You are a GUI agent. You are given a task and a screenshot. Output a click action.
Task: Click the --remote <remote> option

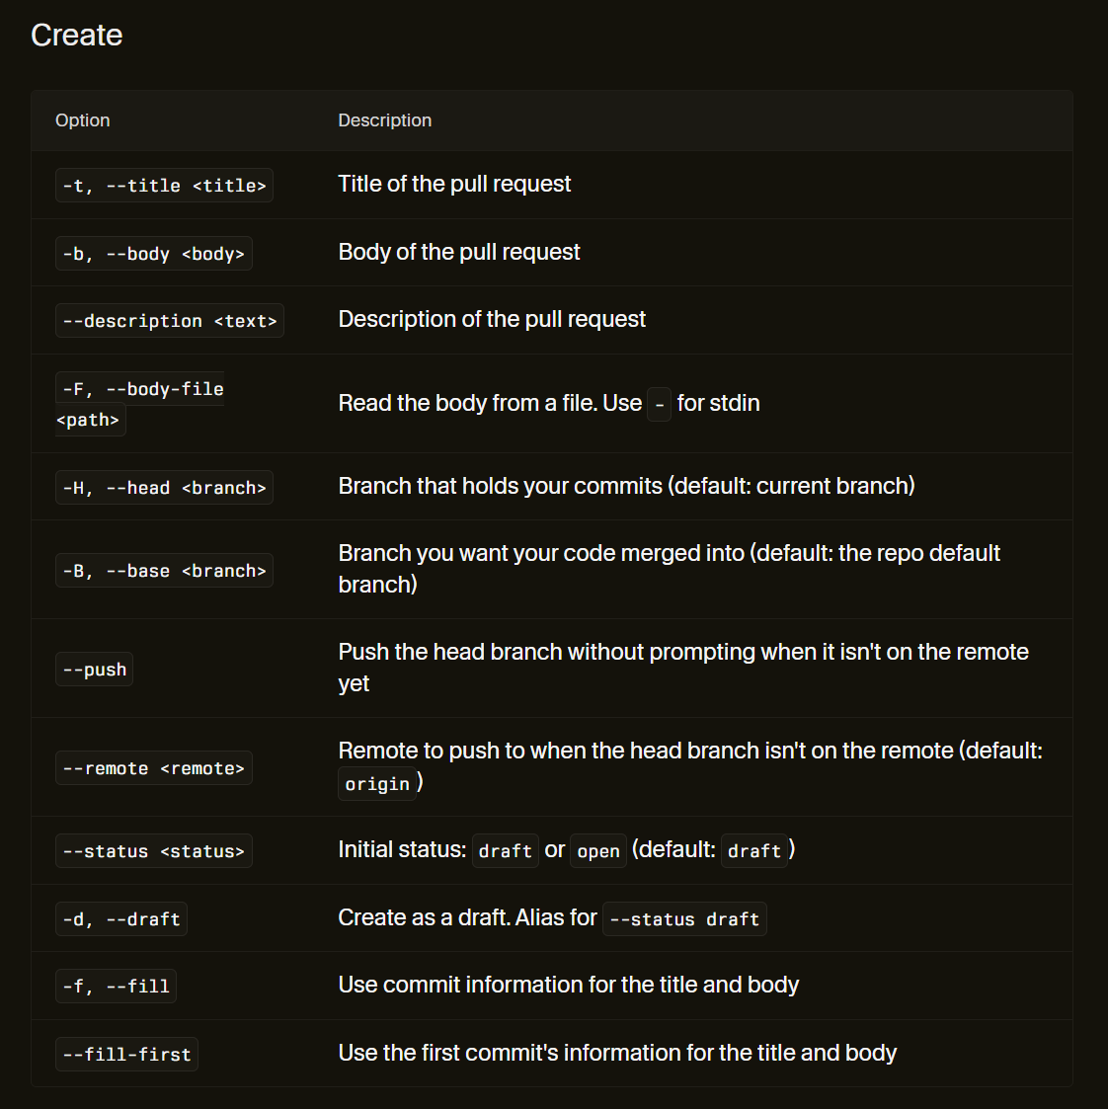[x=153, y=767]
